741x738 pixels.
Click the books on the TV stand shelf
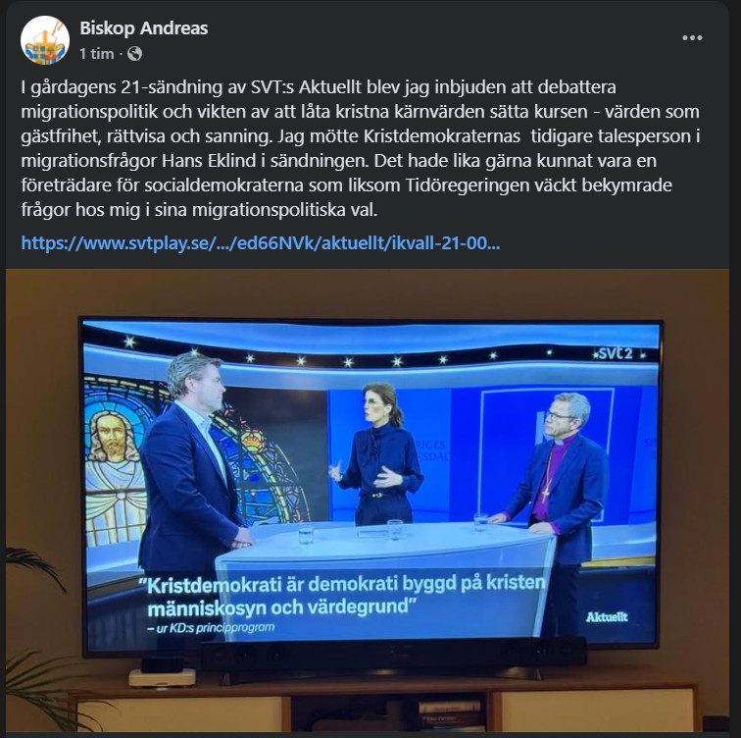coord(449,714)
